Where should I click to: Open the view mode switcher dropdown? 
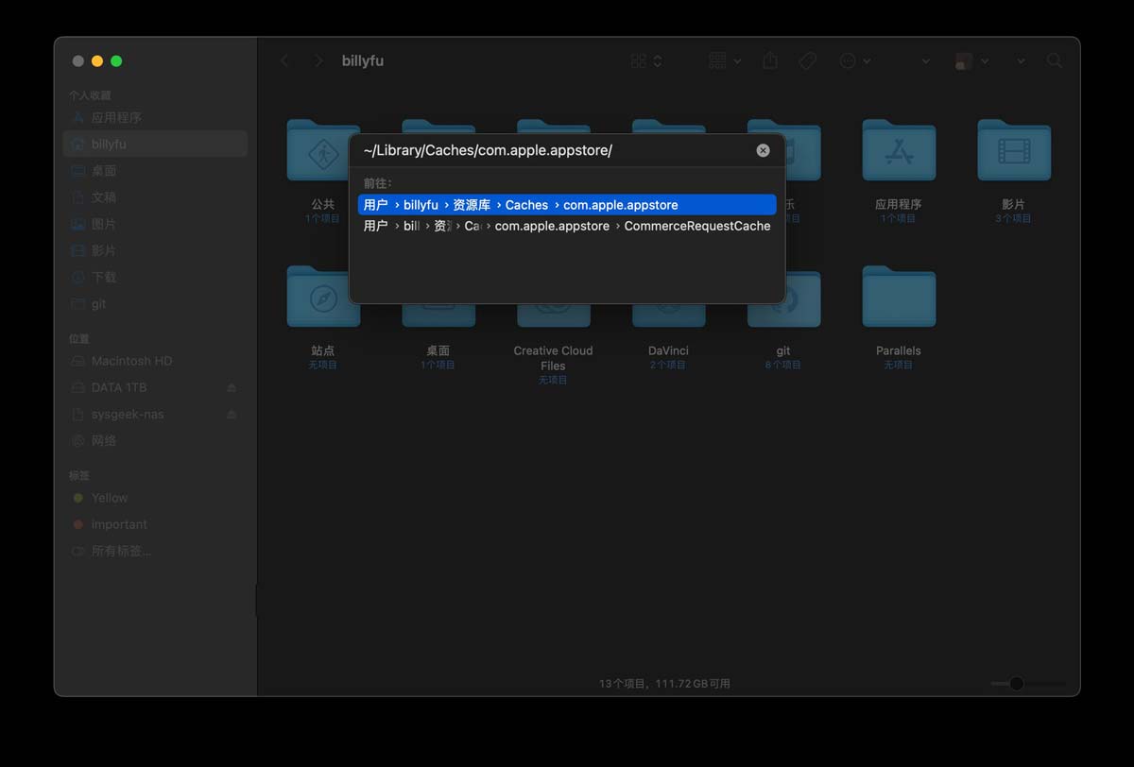tap(646, 60)
